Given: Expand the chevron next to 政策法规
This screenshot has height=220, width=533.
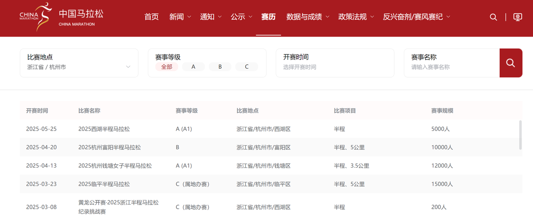Looking at the screenshot, I should 372,17.
